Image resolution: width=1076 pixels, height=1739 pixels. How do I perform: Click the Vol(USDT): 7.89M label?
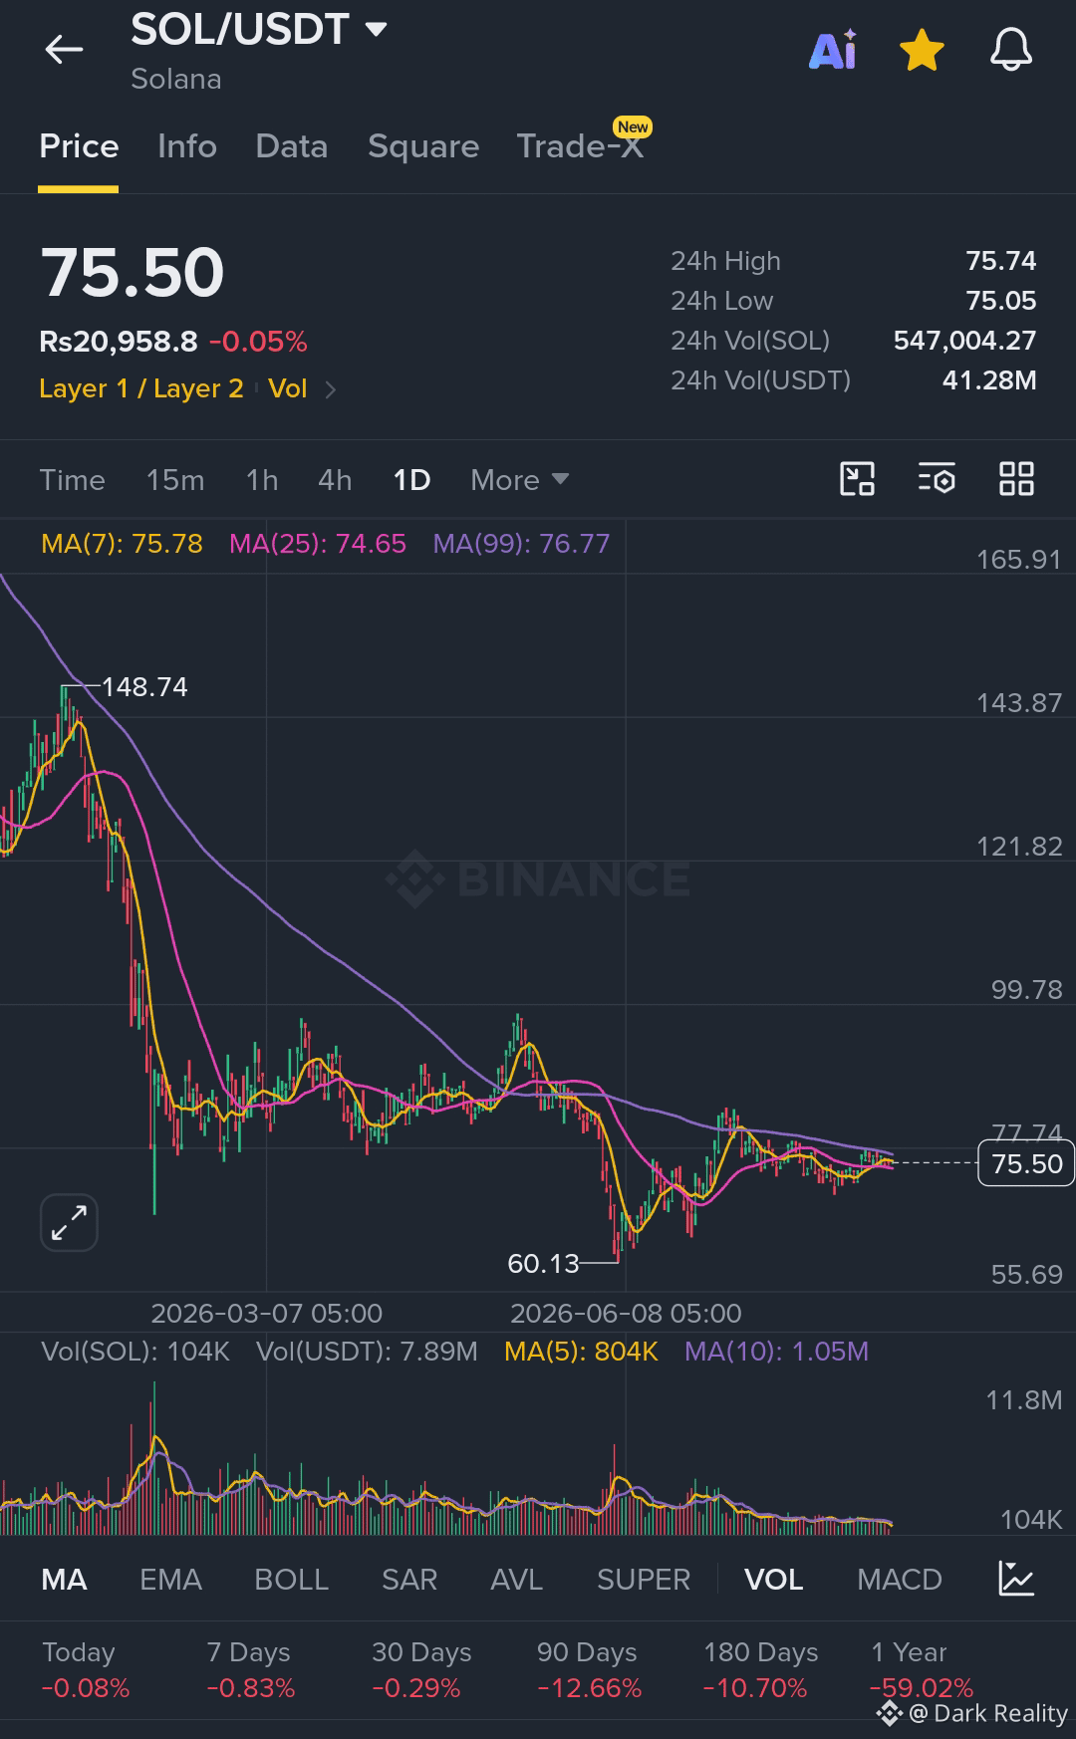[367, 1352]
